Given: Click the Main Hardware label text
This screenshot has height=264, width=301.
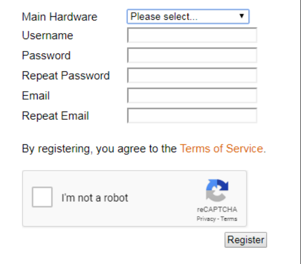Looking at the screenshot, I should click(x=60, y=17).
